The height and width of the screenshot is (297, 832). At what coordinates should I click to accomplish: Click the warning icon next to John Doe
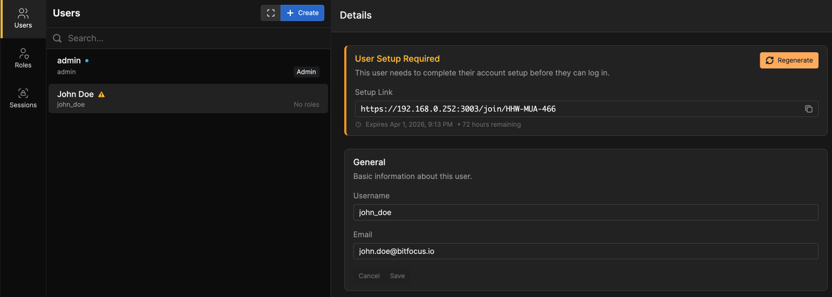click(101, 94)
